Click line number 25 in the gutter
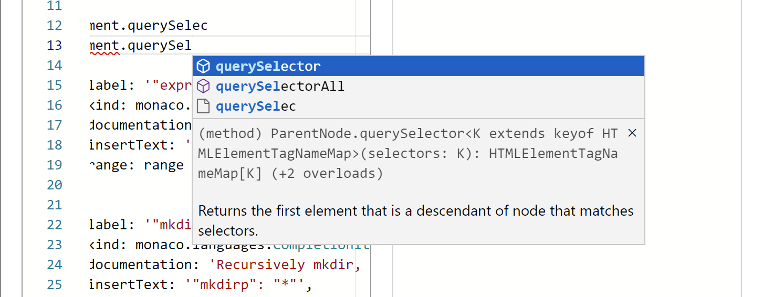Screen dimensions: 763x297 point(54,284)
